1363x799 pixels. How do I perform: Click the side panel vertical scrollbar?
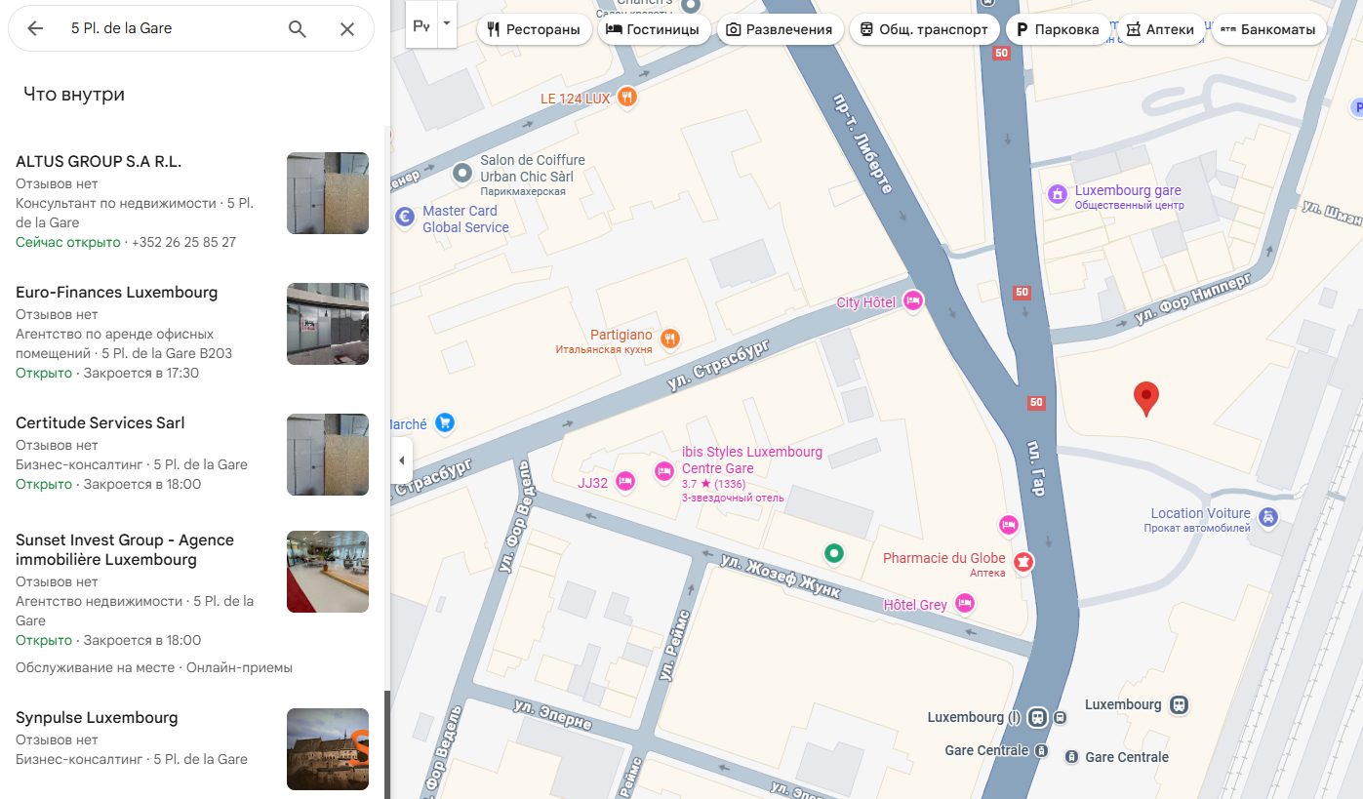pyautogui.click(x=387, y=744)
